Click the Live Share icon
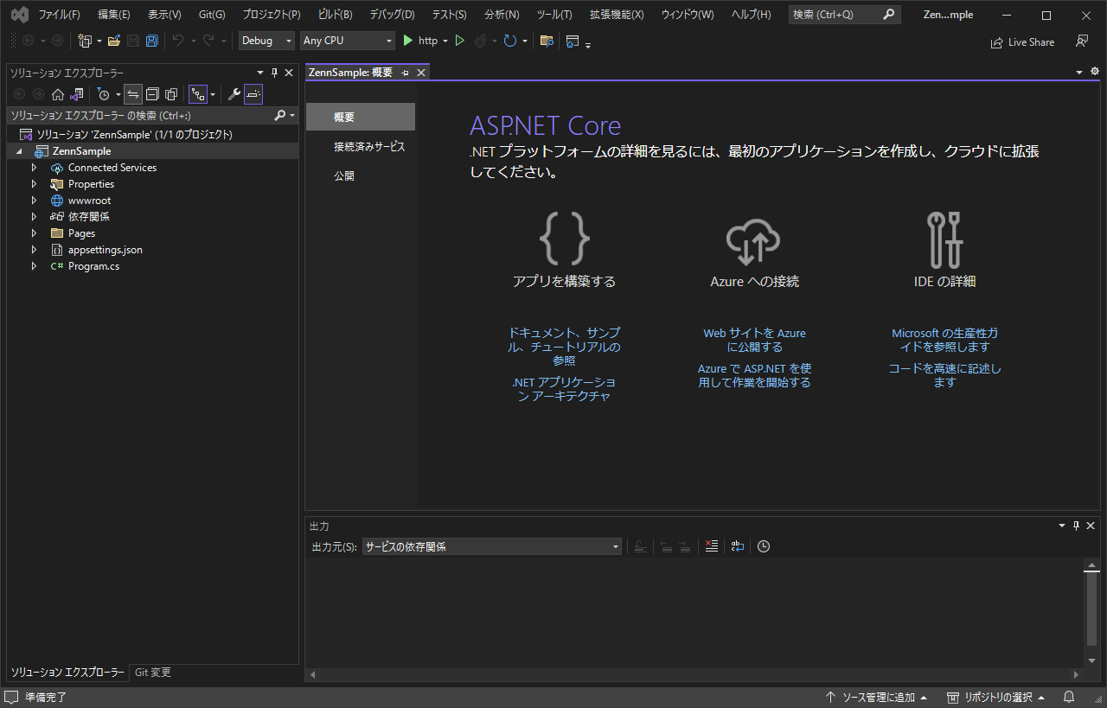 tap(1023, 41)
